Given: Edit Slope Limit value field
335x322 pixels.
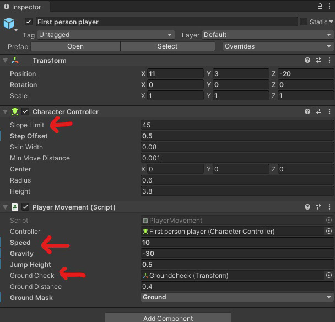Looking at the screenshot, I should [237, 125].
